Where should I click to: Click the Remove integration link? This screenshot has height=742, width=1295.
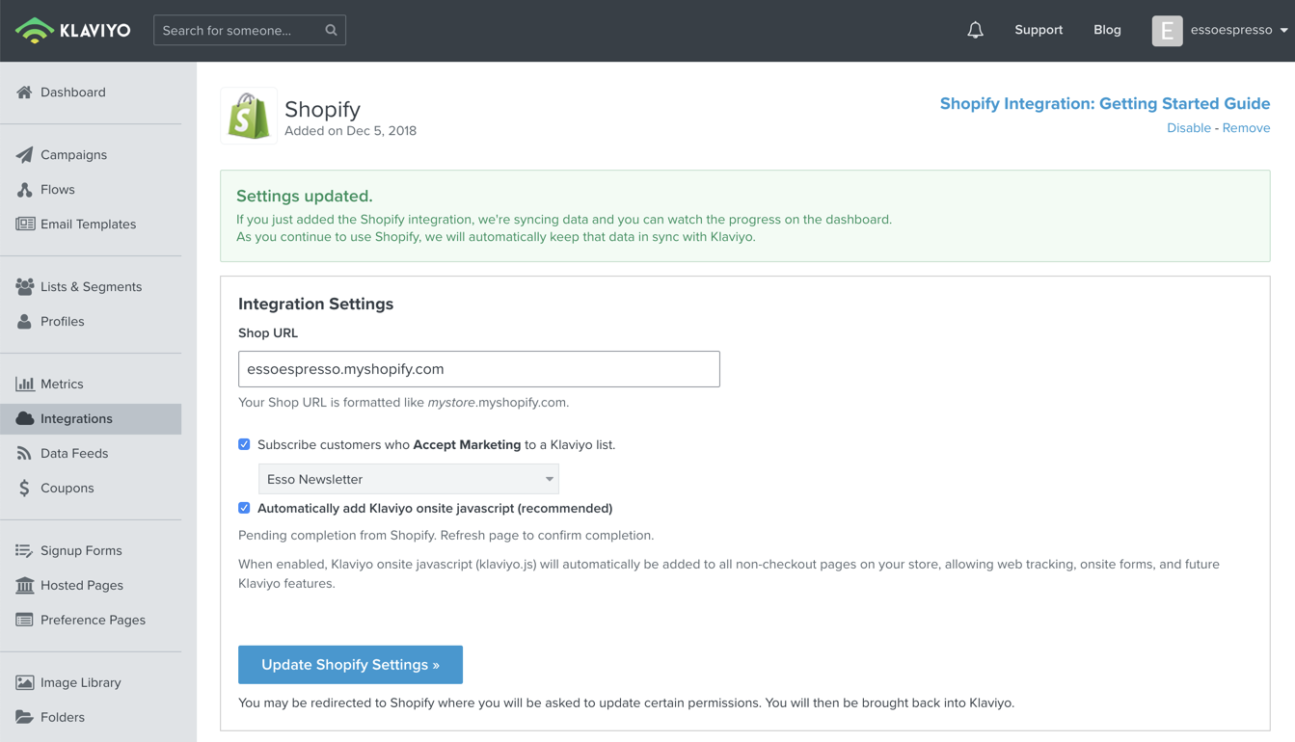(1246, 128)
